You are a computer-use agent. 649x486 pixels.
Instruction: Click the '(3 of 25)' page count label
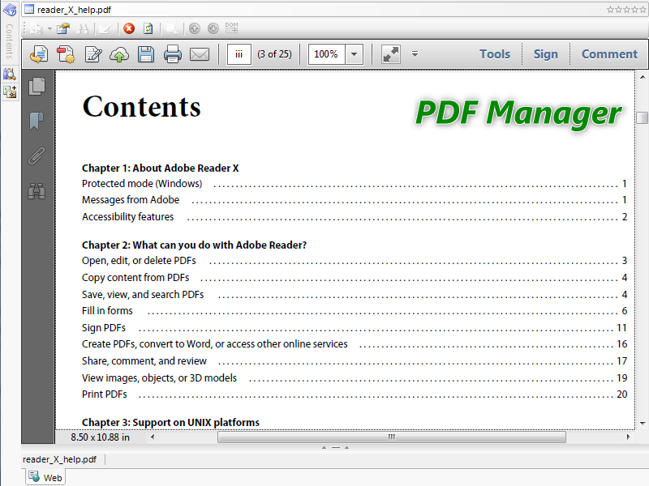pos(274,54)
